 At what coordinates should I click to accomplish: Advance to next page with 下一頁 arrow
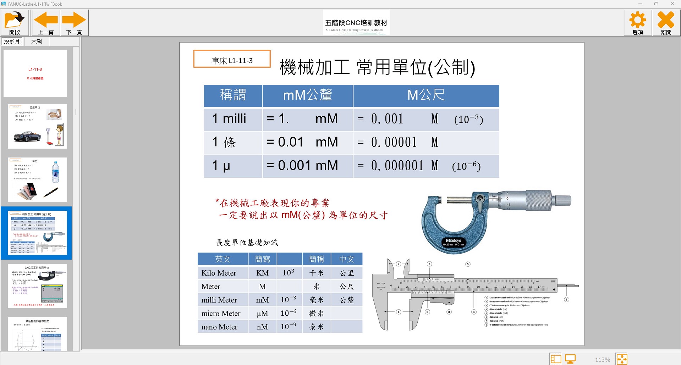74,23
